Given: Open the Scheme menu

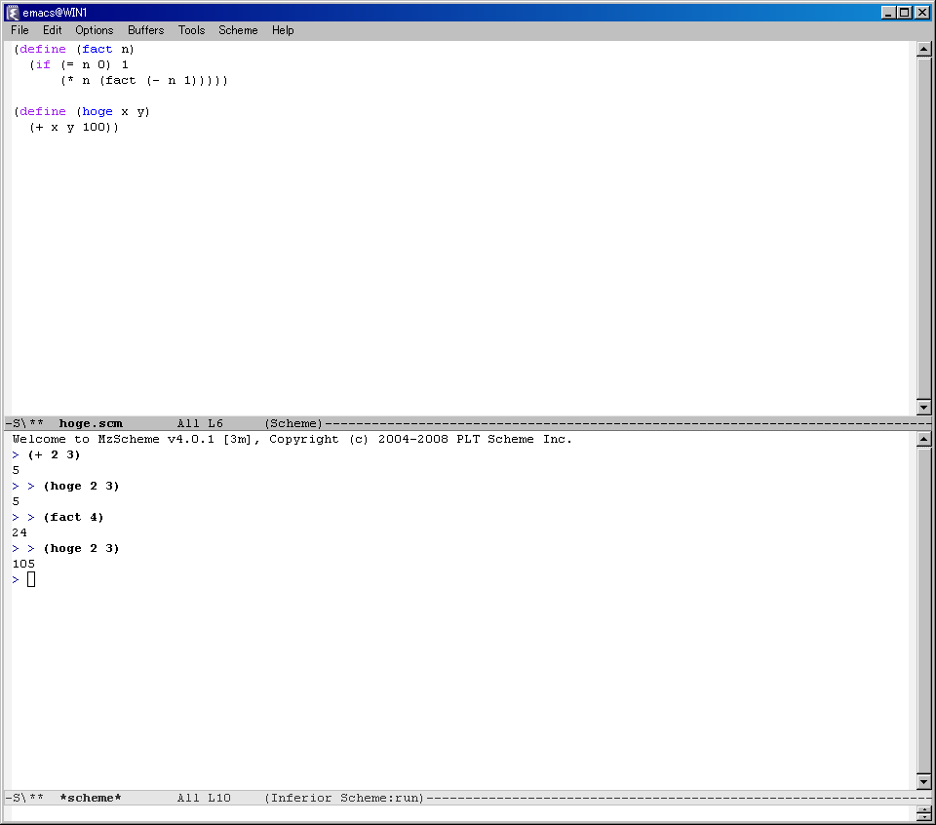Looking at the screenshot, I should (x=238, y=30).
